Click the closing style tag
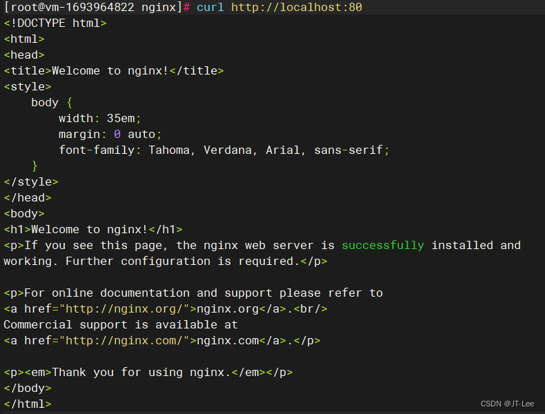 (31, 182)
